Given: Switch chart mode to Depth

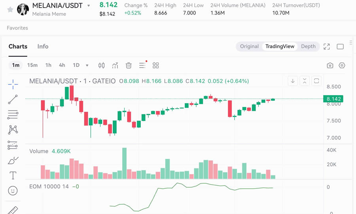Looking at the screenshot, I should [308, 47].
